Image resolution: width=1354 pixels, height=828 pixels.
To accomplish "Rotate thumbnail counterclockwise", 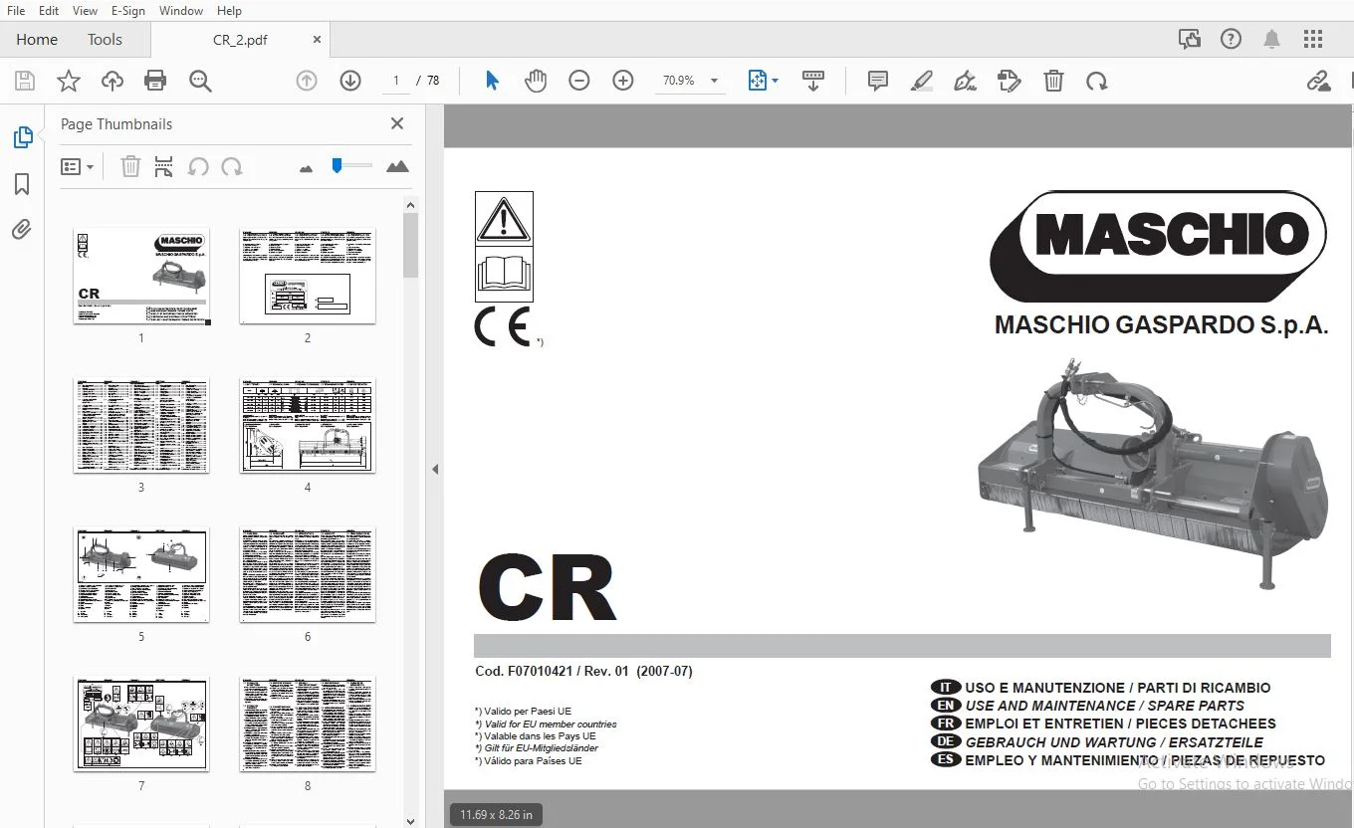I will pos(198,166).
